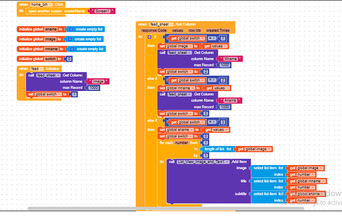Open the global image dropdown in length of list
The height and width of the screenshot is (216, 342).
point(254,149)
